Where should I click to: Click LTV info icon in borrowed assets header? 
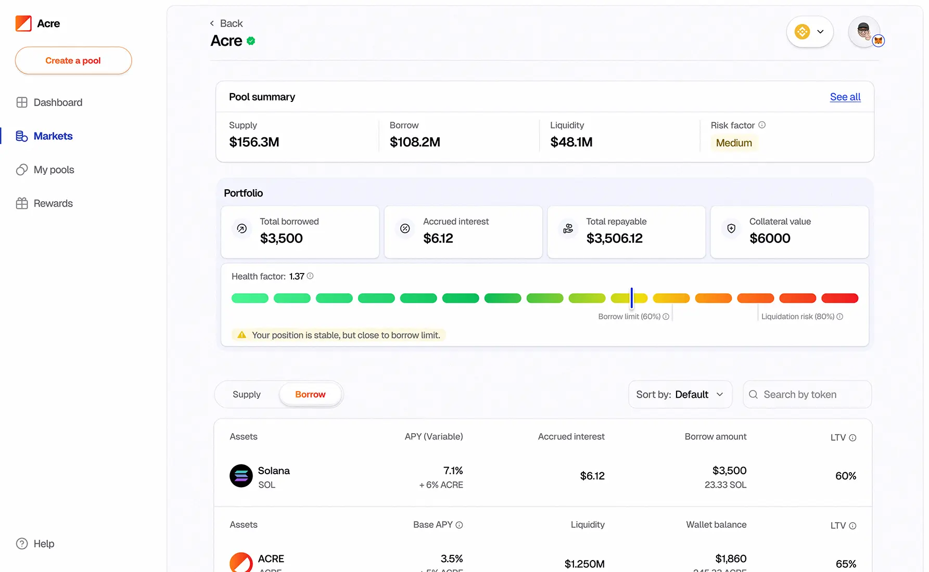[x=852, y=438]
